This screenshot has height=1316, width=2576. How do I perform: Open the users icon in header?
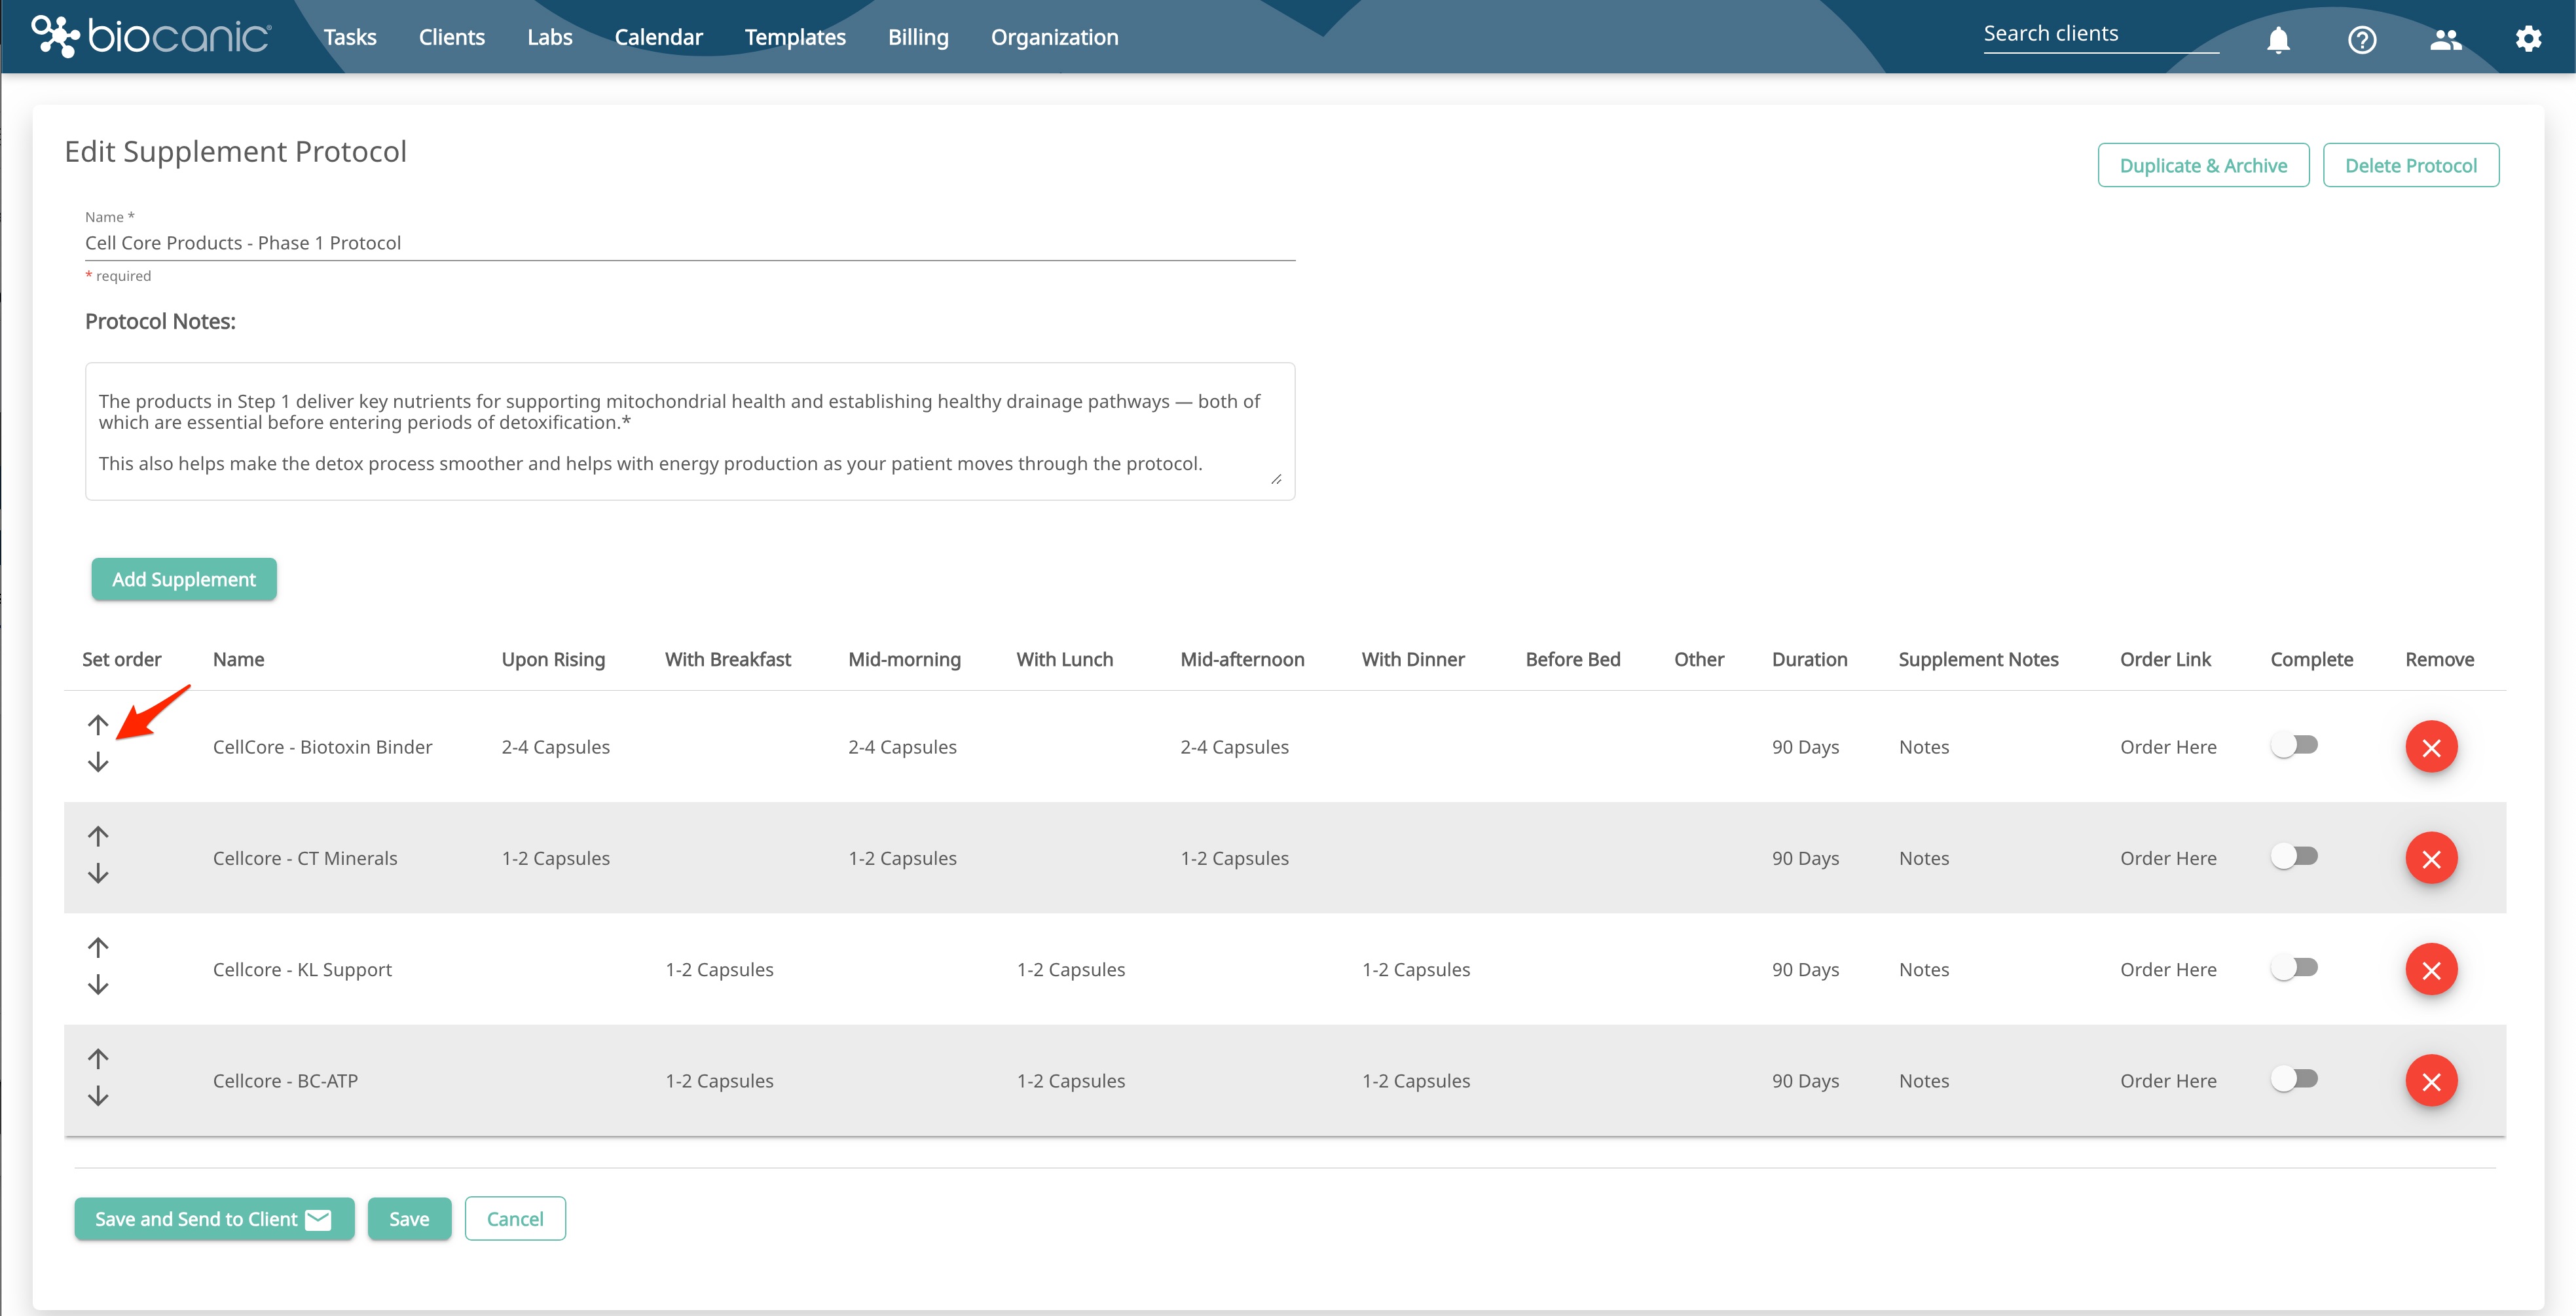coord(2445,39)
